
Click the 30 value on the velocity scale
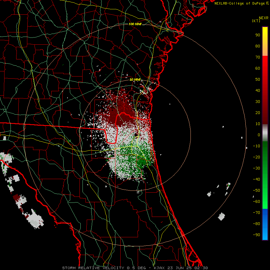click(x=258, y=102)
